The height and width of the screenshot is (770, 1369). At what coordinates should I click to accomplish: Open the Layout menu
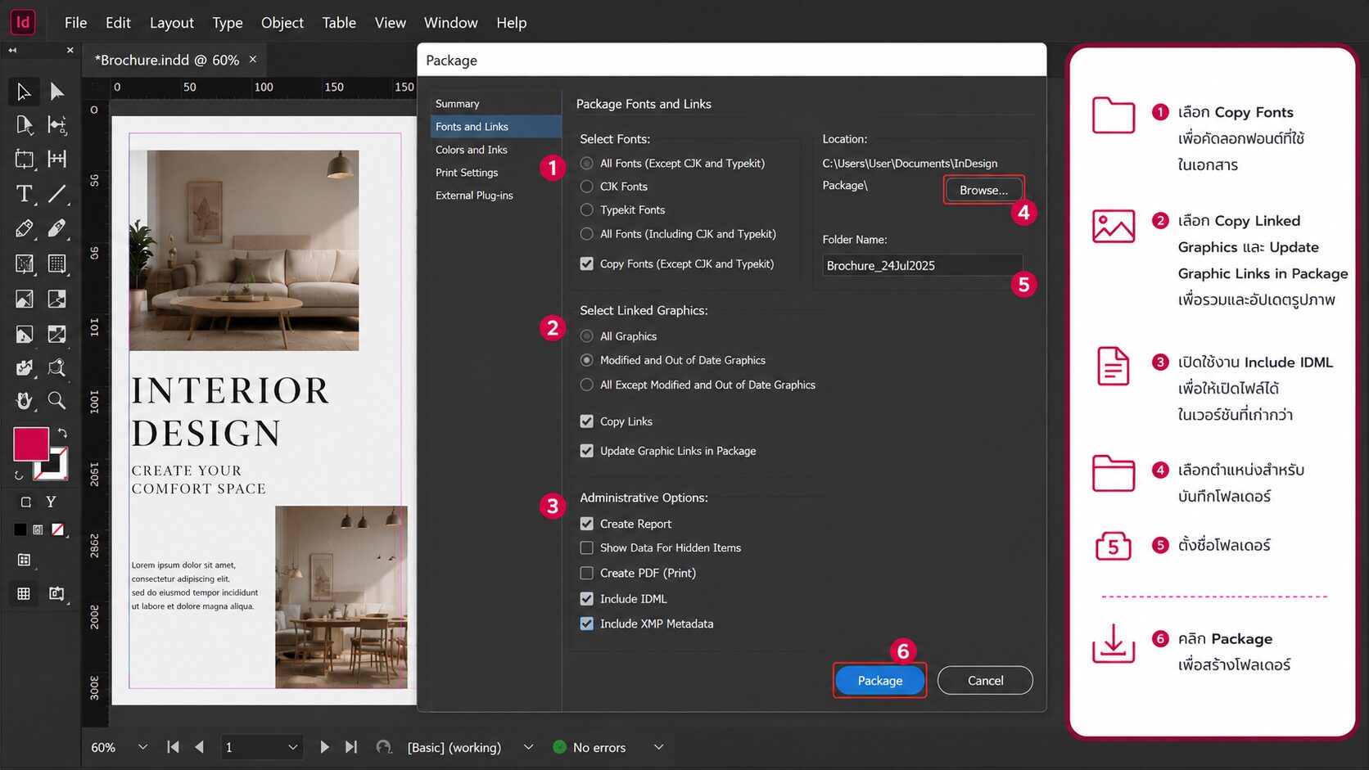(x=172, y=23)
